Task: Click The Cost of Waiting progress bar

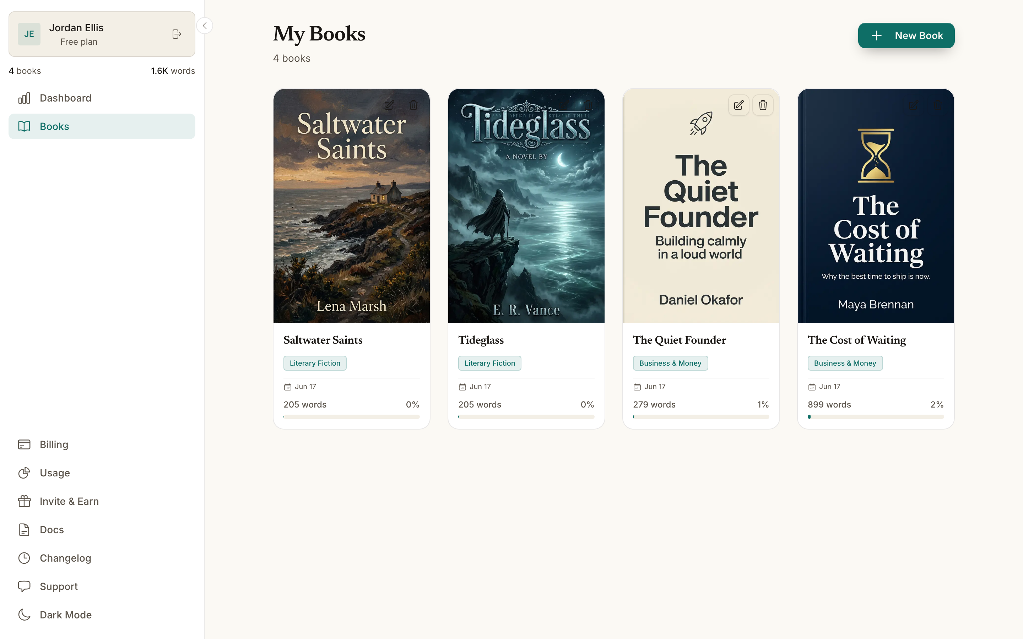Action: [876, 417]
